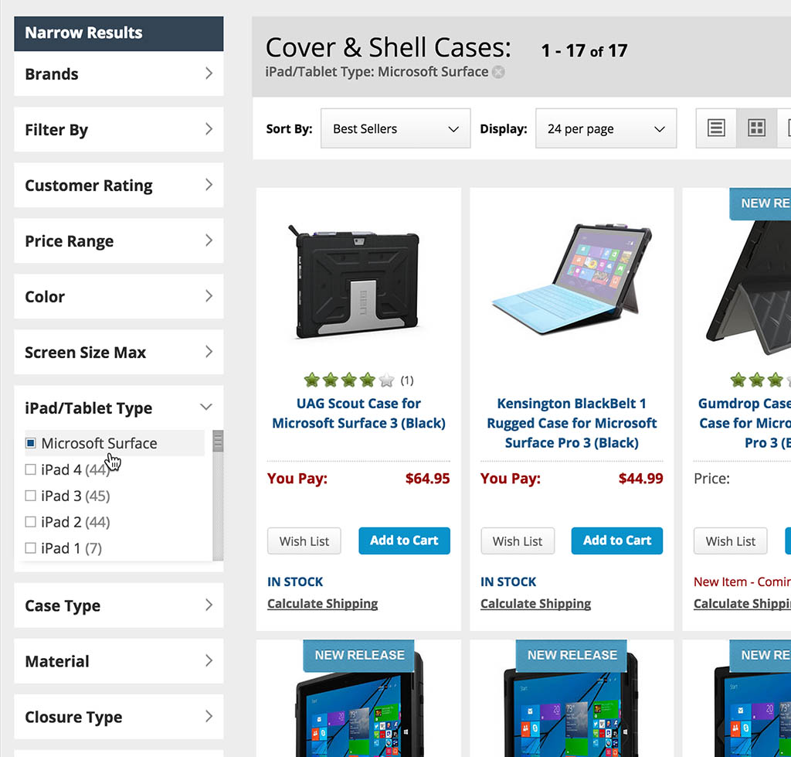Expand the Customer Rating filter
791x757 pixels.
(118, 186)
